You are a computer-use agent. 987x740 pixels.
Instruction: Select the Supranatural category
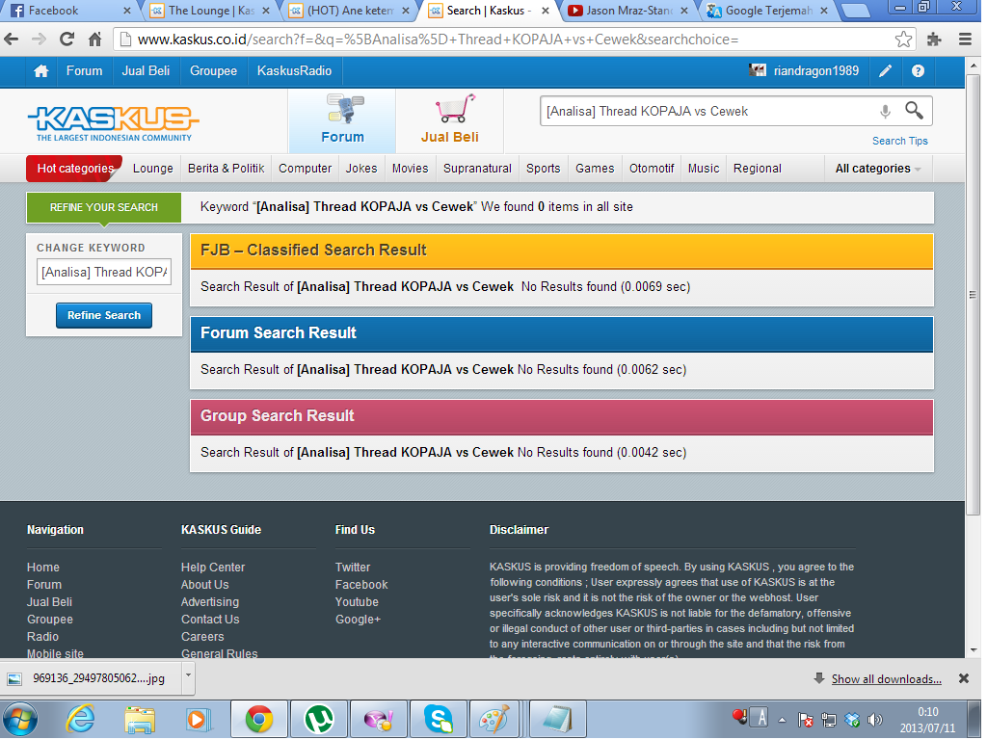coord(477,169)
